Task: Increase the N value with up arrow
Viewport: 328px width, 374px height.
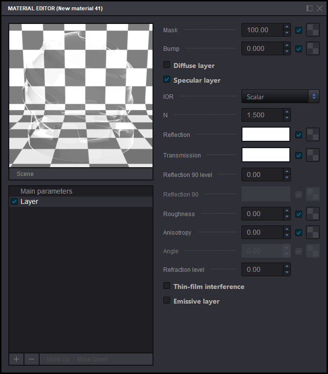Action: 287,112
